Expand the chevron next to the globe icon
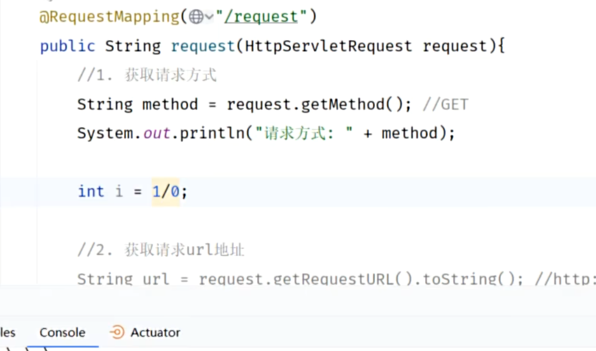This screenshot has height=351, width=596. 209,18
